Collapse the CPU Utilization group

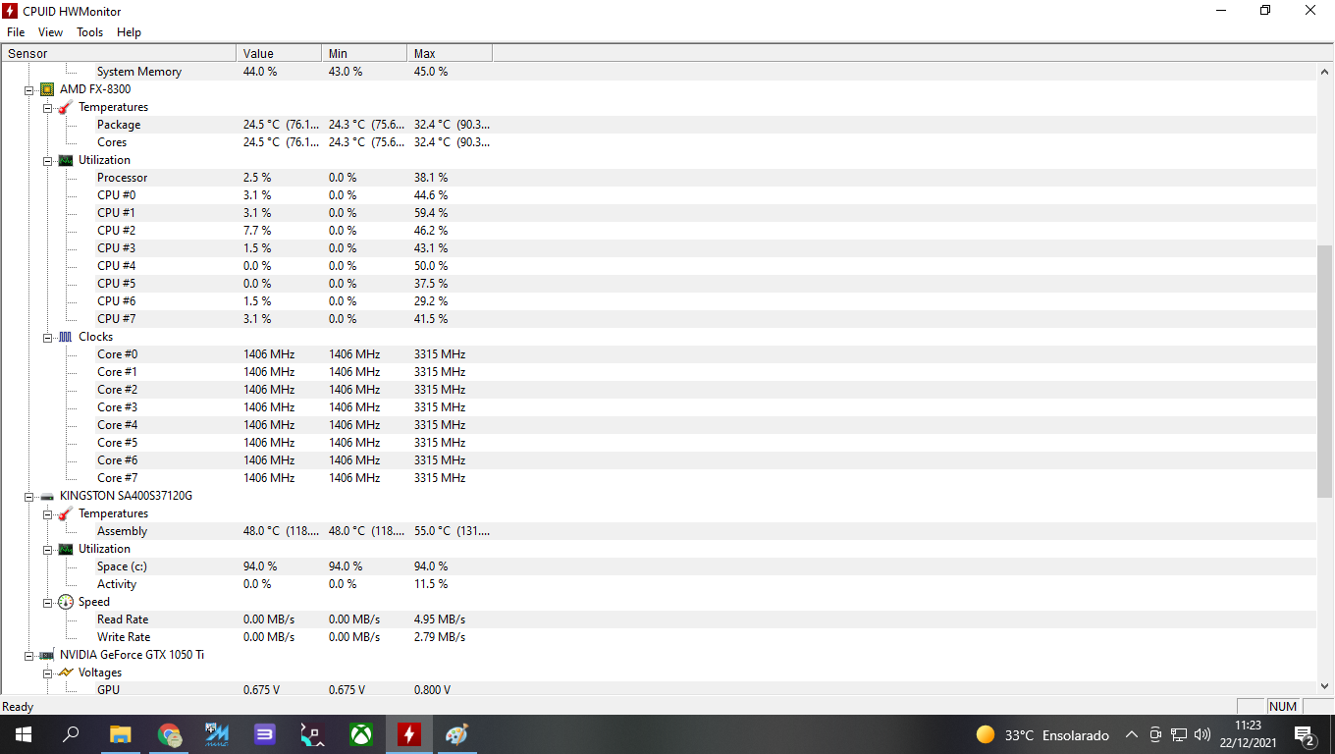[48, 160]
